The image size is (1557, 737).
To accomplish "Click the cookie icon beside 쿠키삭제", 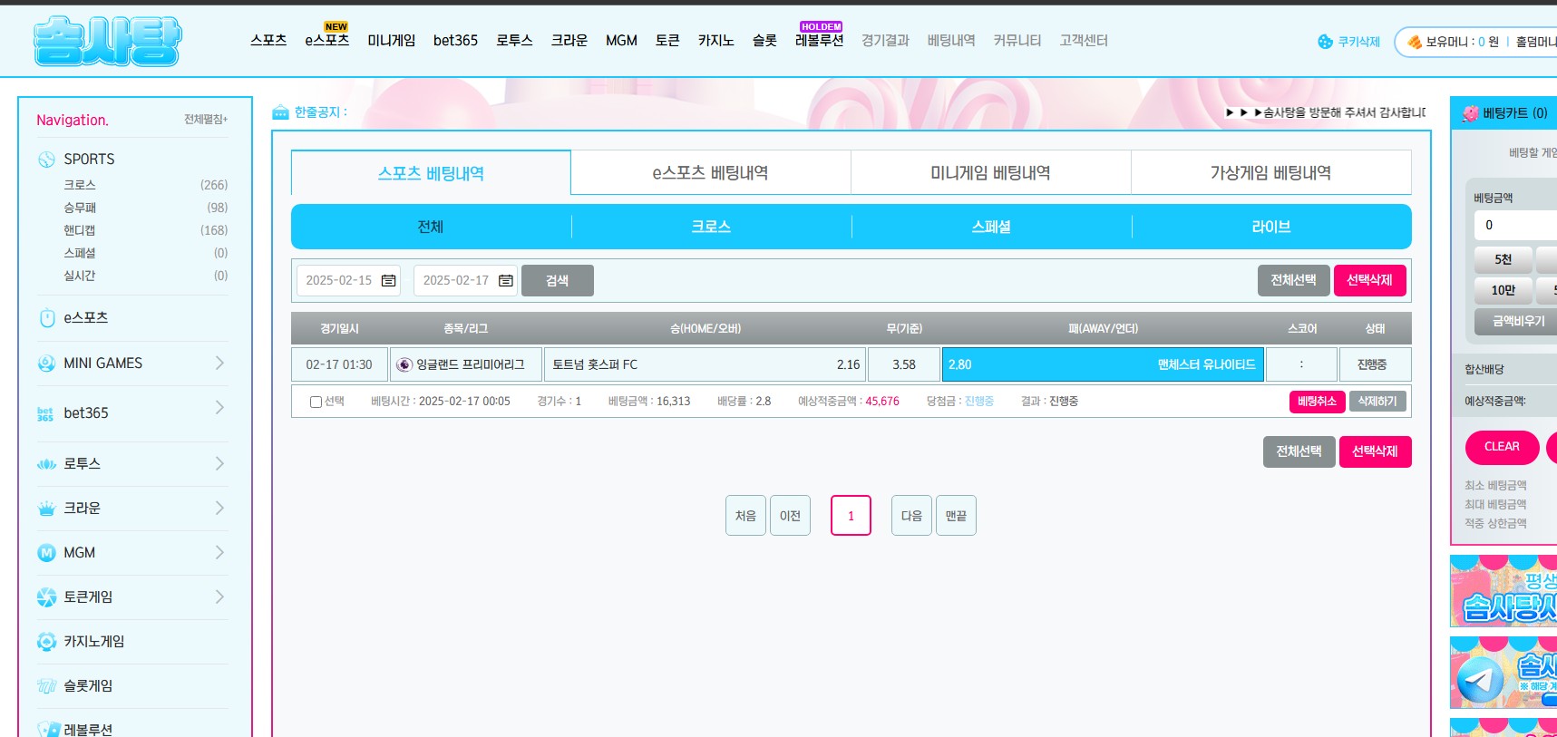I will coord(1326,42).
